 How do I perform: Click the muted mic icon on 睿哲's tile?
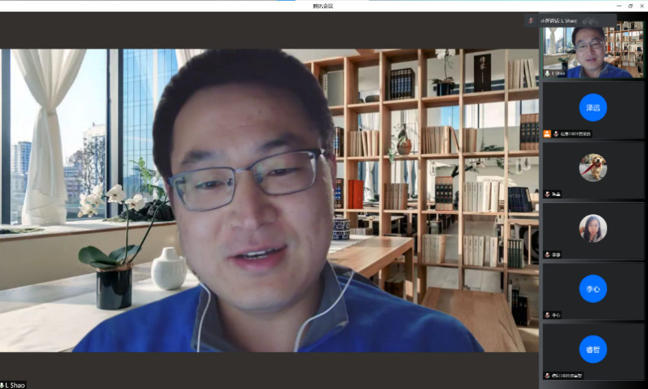(547, 375)
